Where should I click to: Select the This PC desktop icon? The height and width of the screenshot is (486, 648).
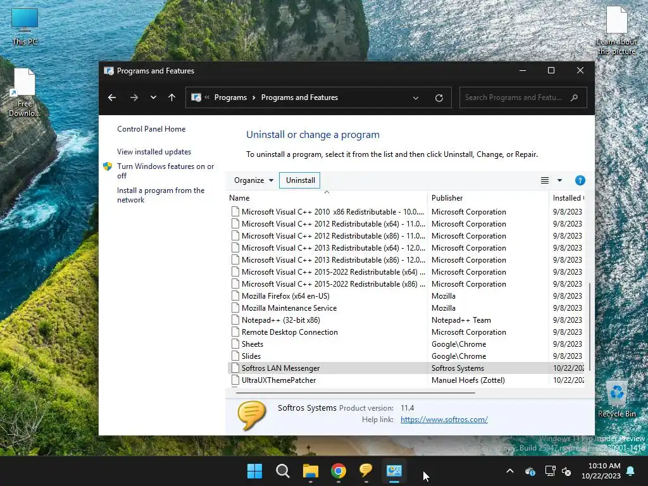point(25,27)
